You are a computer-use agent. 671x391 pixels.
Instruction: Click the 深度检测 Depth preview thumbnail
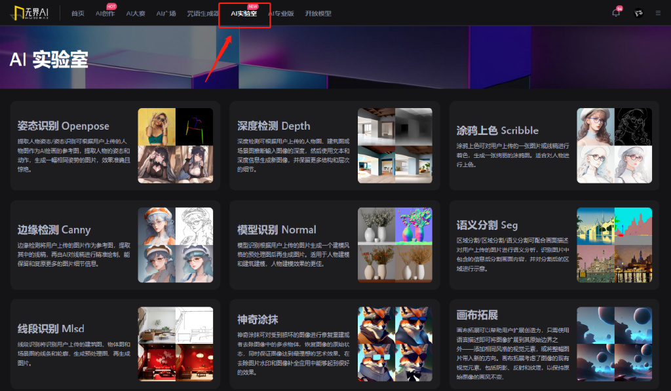pyautogui.click(x=394, y=145)
